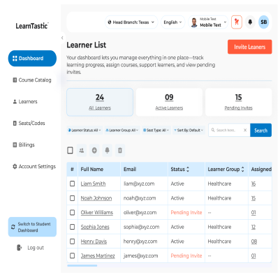Click the LearnTastic logo

tap(32, 26)
